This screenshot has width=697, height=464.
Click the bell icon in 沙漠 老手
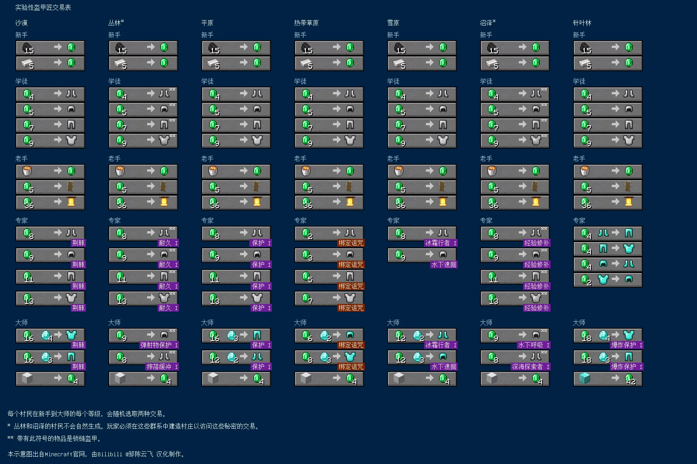click(71, 202)
